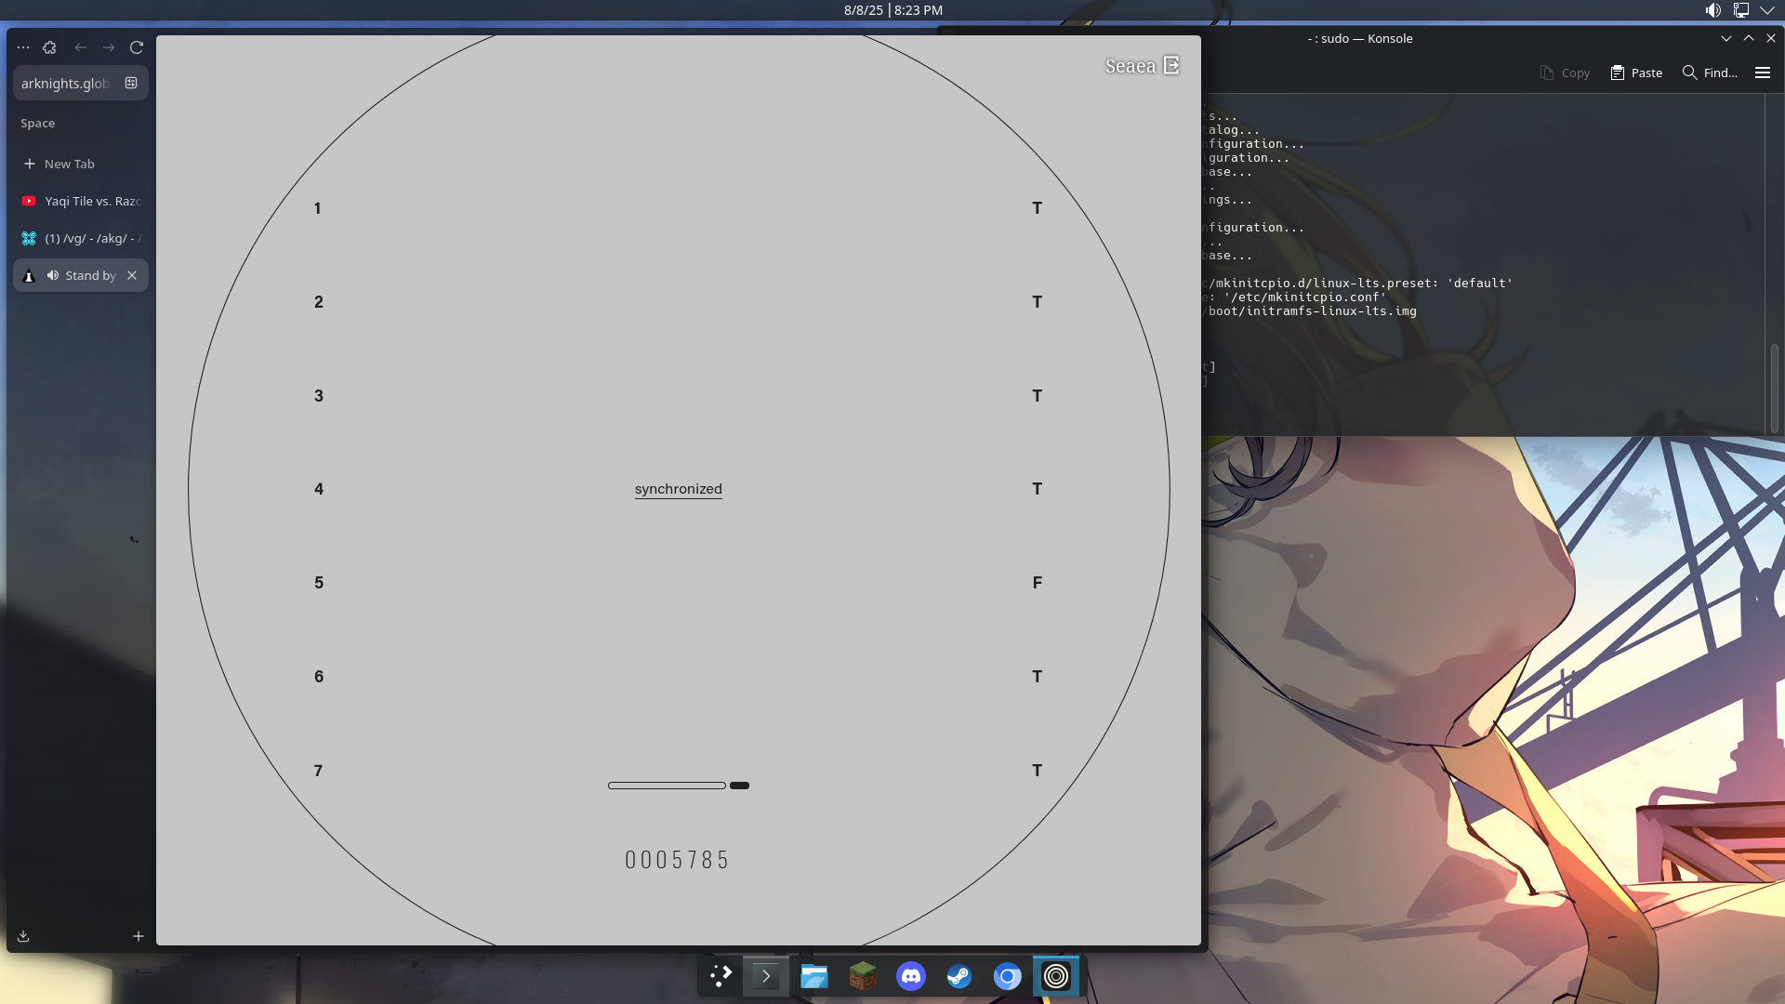1785x1004 pixels.
Task: Click the Seaea username text
Action: click(1130, 66)
